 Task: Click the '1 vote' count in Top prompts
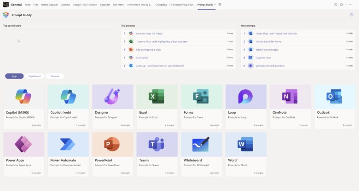[230, 41]
